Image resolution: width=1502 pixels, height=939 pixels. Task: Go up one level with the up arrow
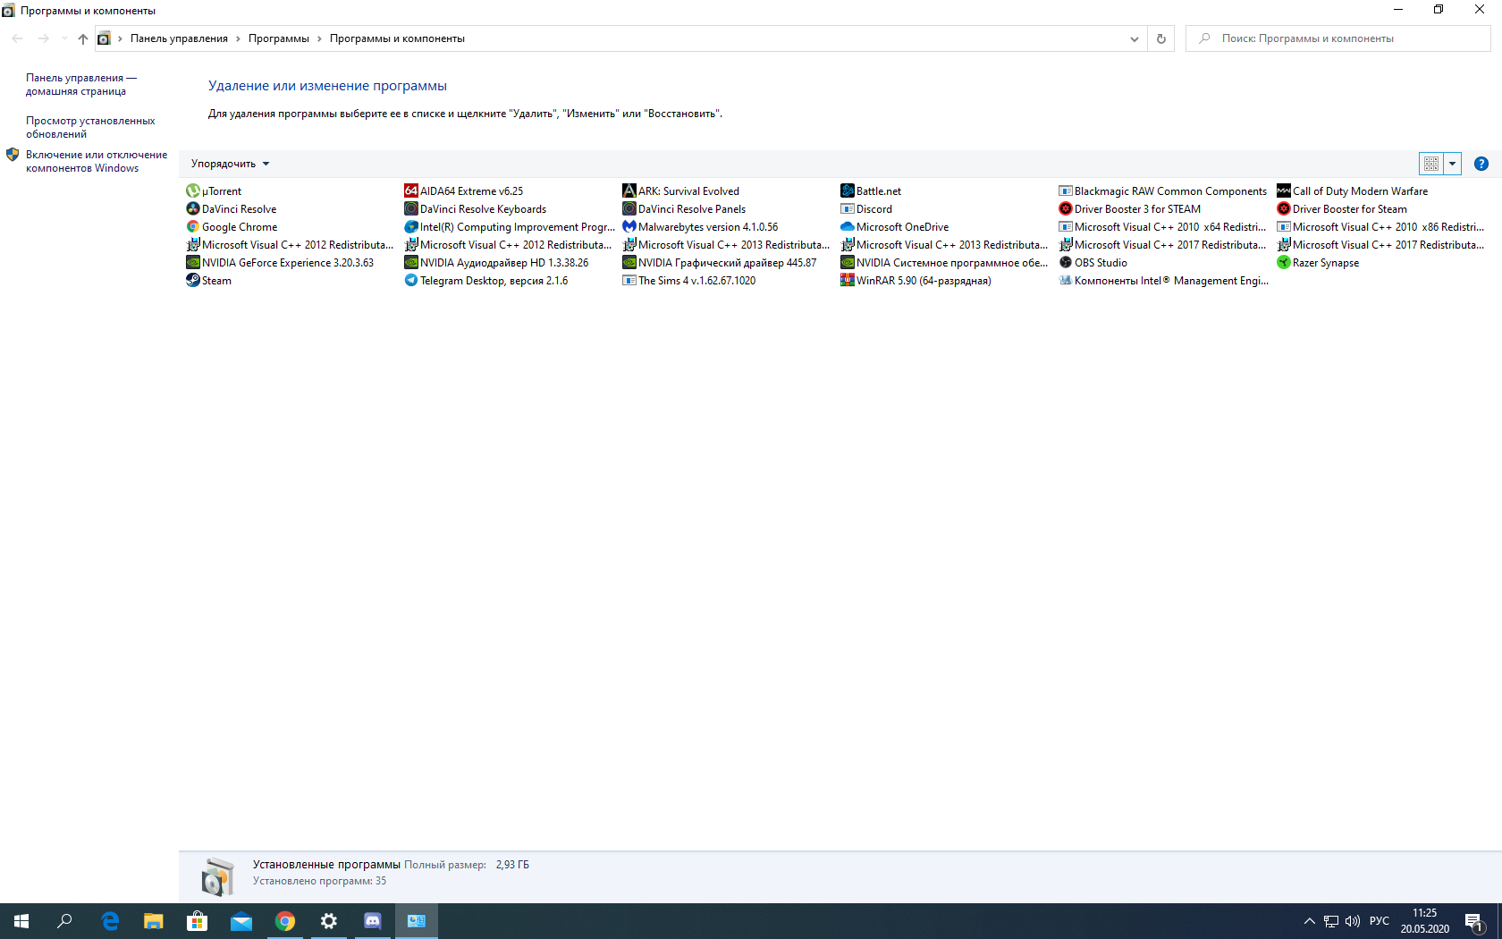click(x=83, y=38)
